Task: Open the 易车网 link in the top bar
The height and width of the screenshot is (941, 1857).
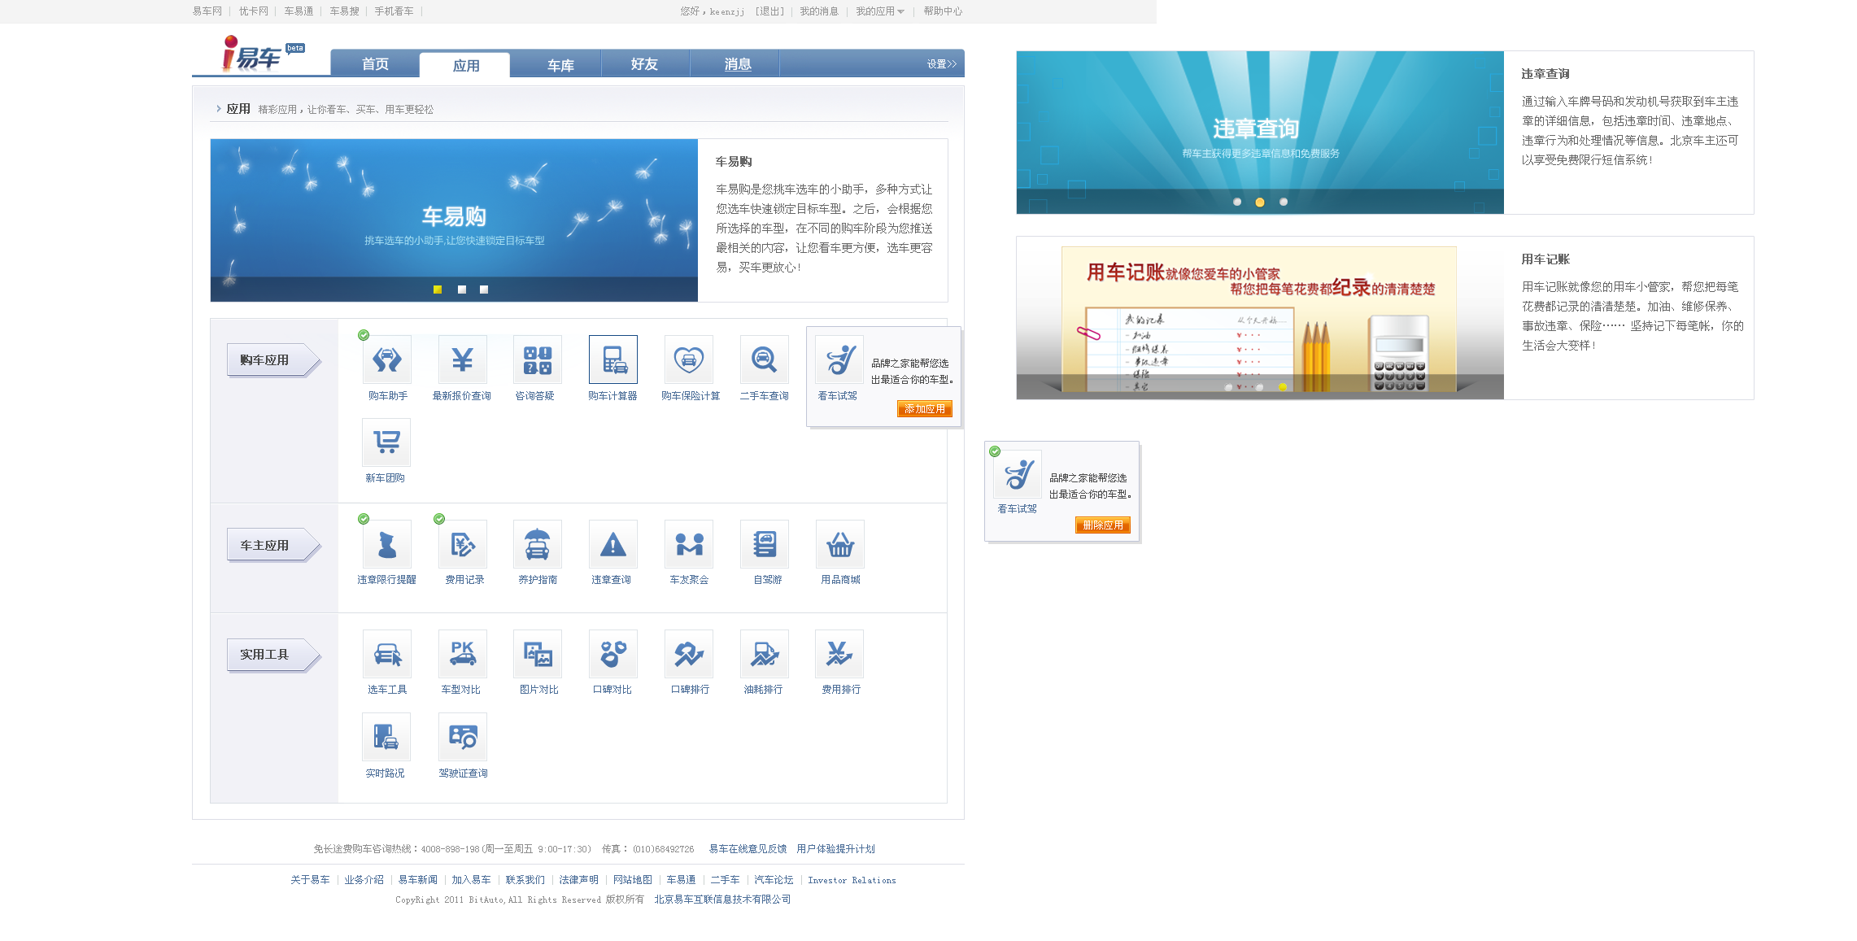Action: point(207,11)
